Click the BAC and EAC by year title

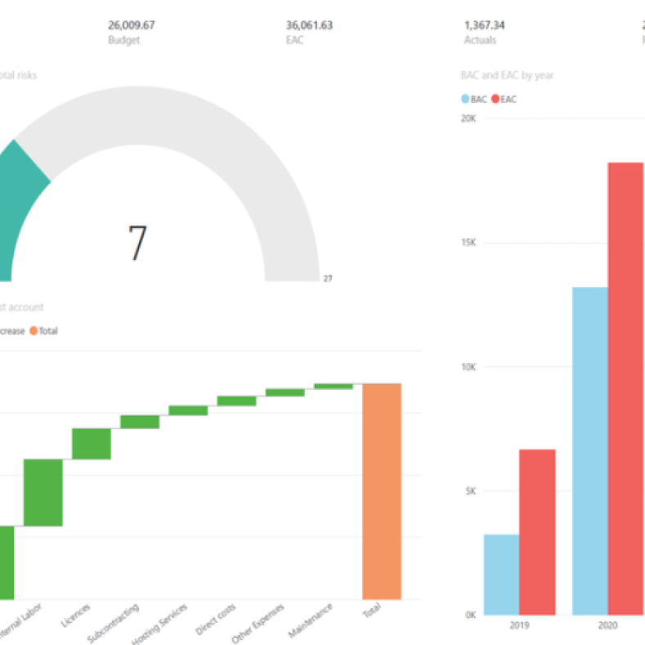tap(507, 75)
